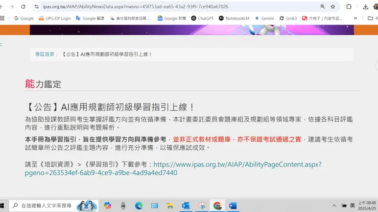Viewport: 378px width, 212px height.
Task: Bookmark this page with the star icon
Action: 333,7
